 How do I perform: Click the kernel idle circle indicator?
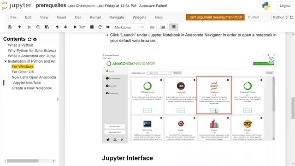(x=291, y=18)
